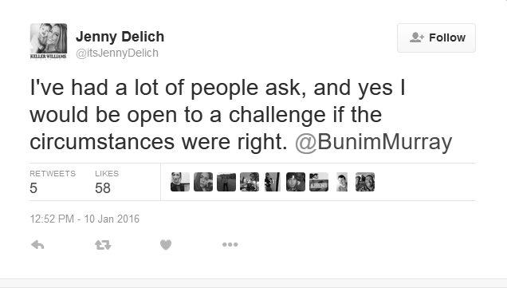Open the @itsJennyDelich handle link
Viewport: 507px width, 288px height.
[x=117, y=53]
